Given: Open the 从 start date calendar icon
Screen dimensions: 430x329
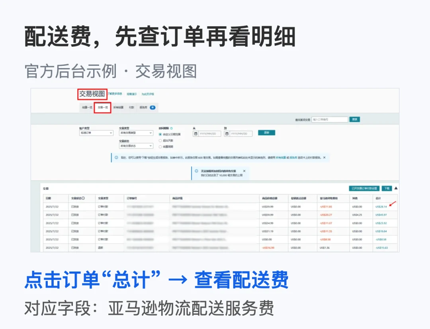Looking at the screenshot, I should coord(195,134).
